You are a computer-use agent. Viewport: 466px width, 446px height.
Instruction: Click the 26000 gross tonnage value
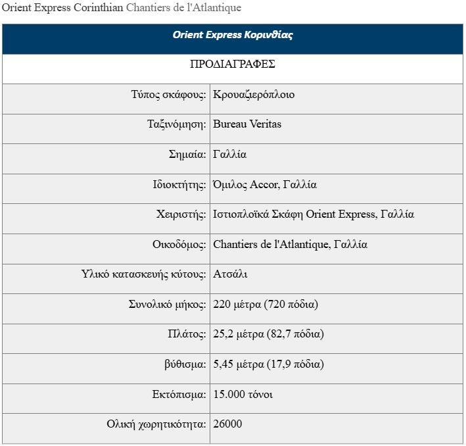coord(227,424)
